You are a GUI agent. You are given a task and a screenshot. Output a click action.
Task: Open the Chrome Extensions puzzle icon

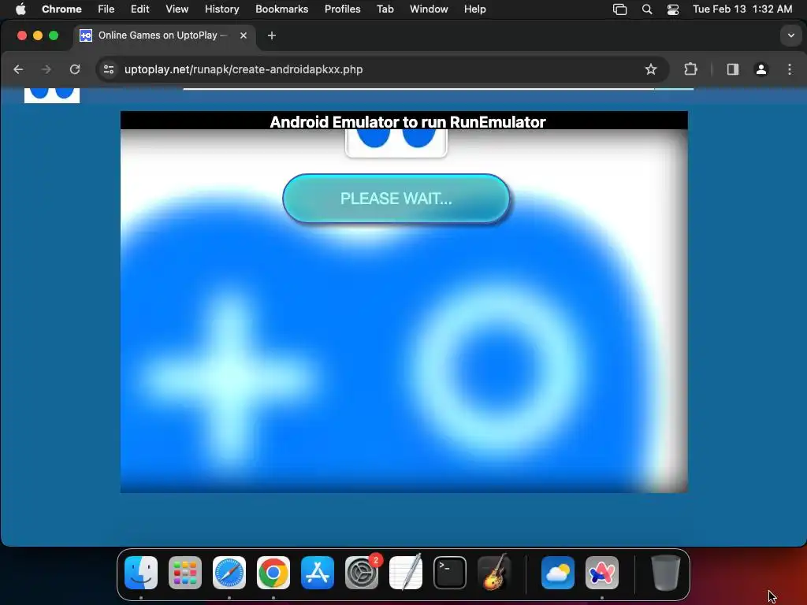[x=690, y=69]
